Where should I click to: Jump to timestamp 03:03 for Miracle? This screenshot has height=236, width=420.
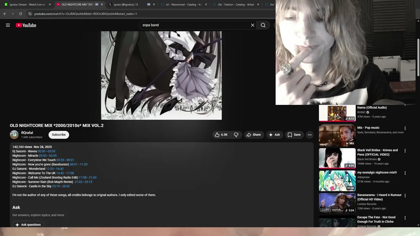tap(43, 156)
